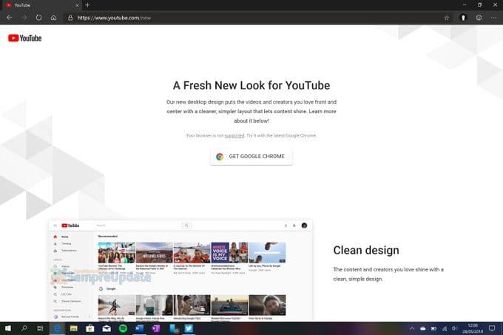Open Task View on the taskbar
Image resolution: width=503 pixels, height=335 pixels.
tap(40, 328)
